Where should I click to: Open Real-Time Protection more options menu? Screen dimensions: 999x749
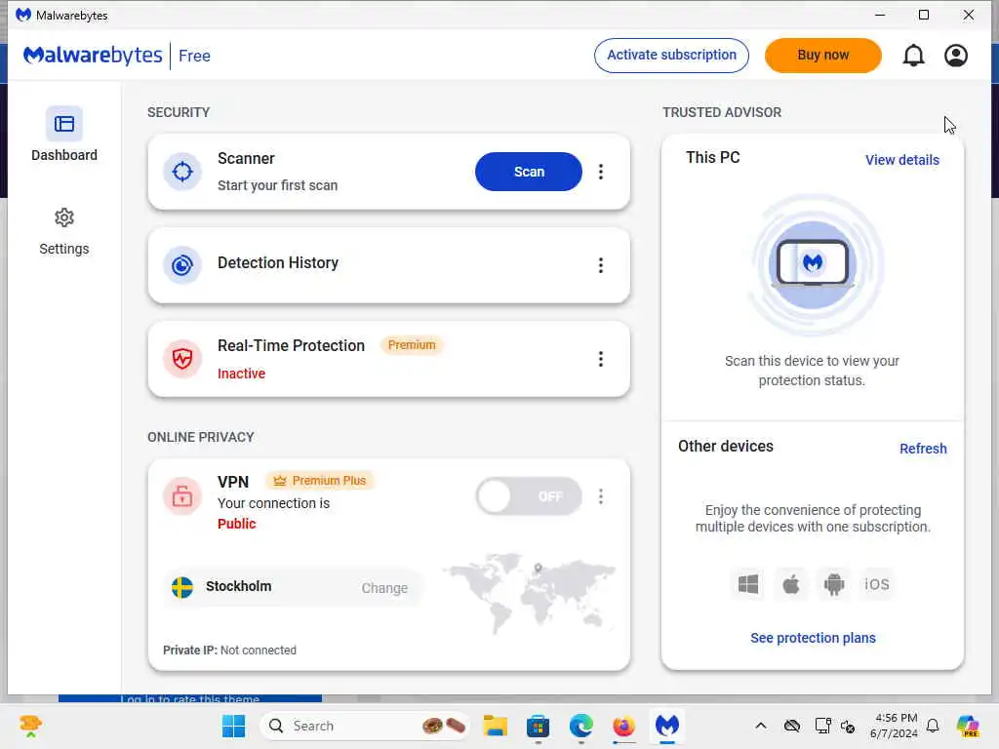click(601, 359)
